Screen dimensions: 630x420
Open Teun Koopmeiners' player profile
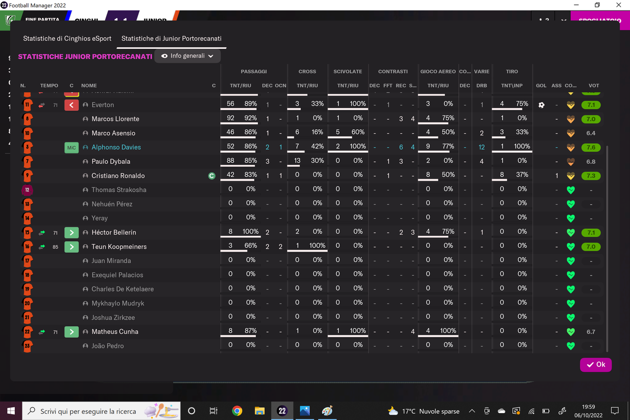coord(119,247)
